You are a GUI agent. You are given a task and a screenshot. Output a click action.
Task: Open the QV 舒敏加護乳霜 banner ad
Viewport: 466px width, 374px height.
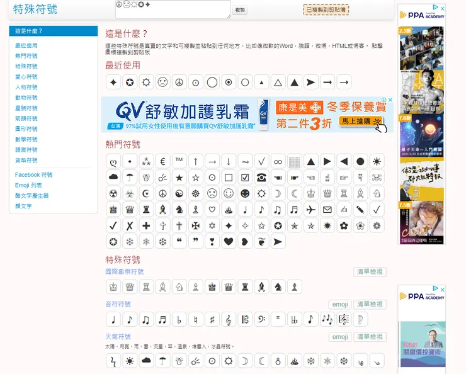coord(247,115)
